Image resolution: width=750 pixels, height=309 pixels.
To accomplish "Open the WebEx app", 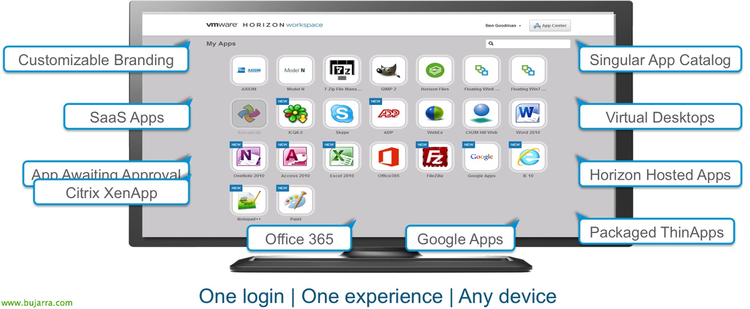I will click(x=435, y=114).
